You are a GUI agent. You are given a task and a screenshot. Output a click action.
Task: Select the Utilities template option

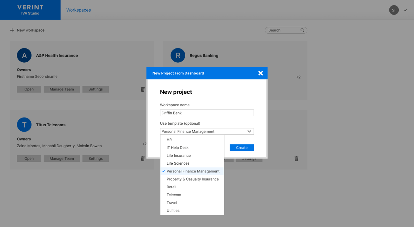(x=173, y=211)
